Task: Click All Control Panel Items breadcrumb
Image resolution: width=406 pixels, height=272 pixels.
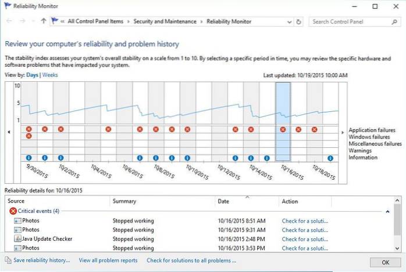Action: point(95,21)
